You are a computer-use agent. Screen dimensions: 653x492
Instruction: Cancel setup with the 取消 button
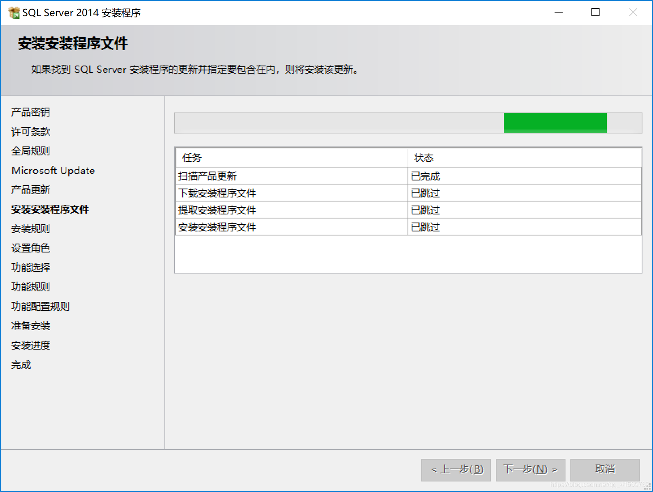point(605,470)
